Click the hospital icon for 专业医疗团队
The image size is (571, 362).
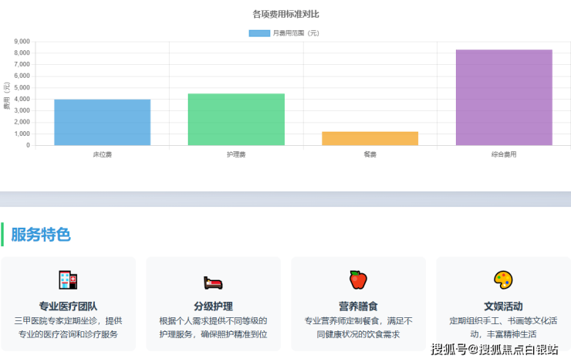(x=68, y=280)
